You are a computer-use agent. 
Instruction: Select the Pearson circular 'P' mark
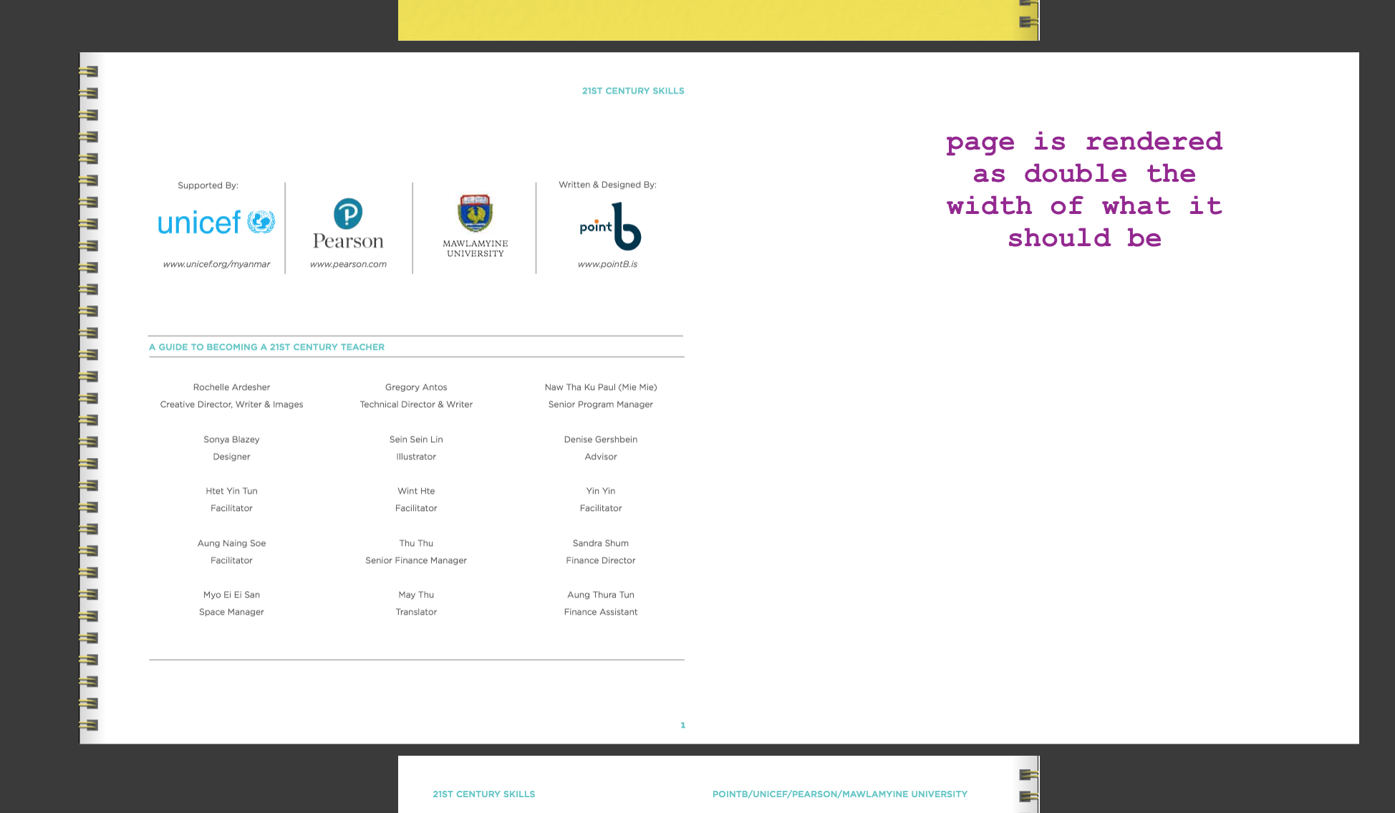coord(348,213)
